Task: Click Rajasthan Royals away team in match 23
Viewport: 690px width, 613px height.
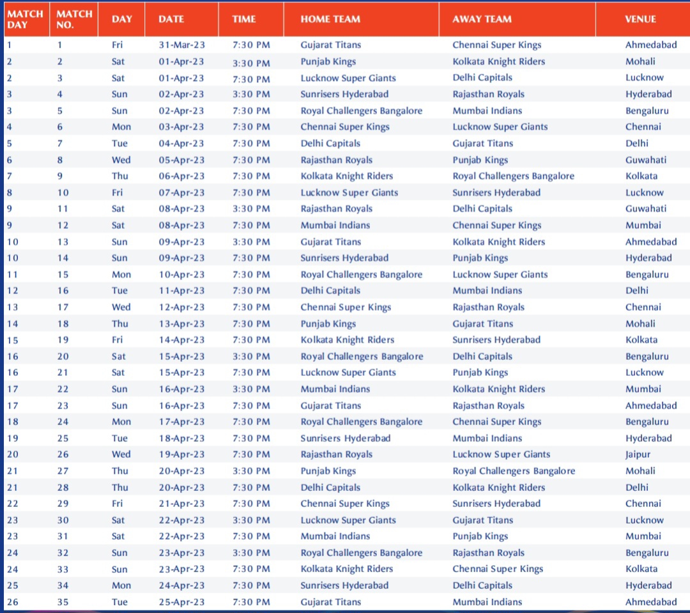Action: tap(489, 406)
